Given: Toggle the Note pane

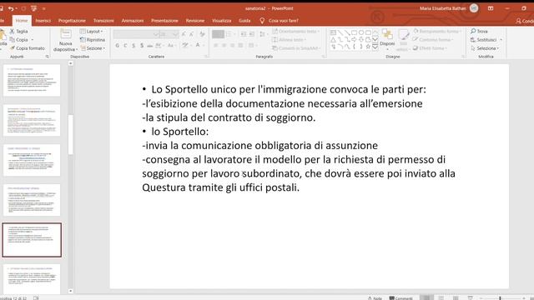Looking at the screenshot, I should coord(375,298).
